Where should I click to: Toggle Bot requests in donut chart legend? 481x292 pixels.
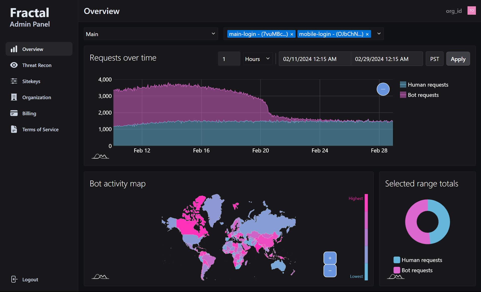[413, 270]
